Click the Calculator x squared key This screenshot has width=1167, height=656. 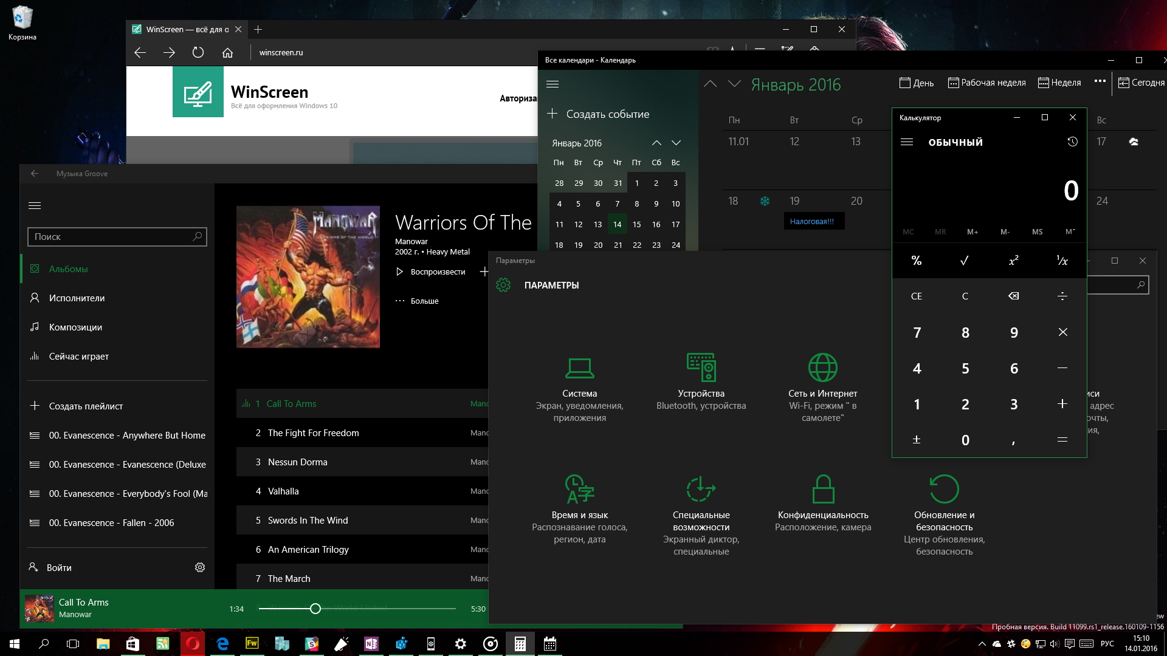point(1013,261)
